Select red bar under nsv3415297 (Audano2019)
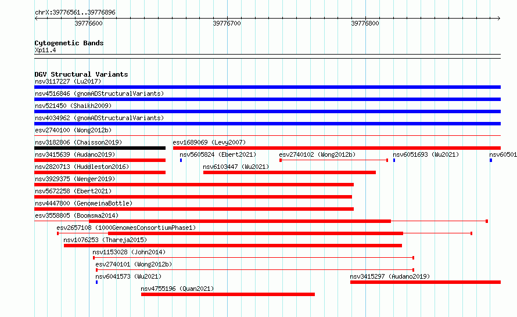Screen dimensions: 517x317 coord(425,282)
